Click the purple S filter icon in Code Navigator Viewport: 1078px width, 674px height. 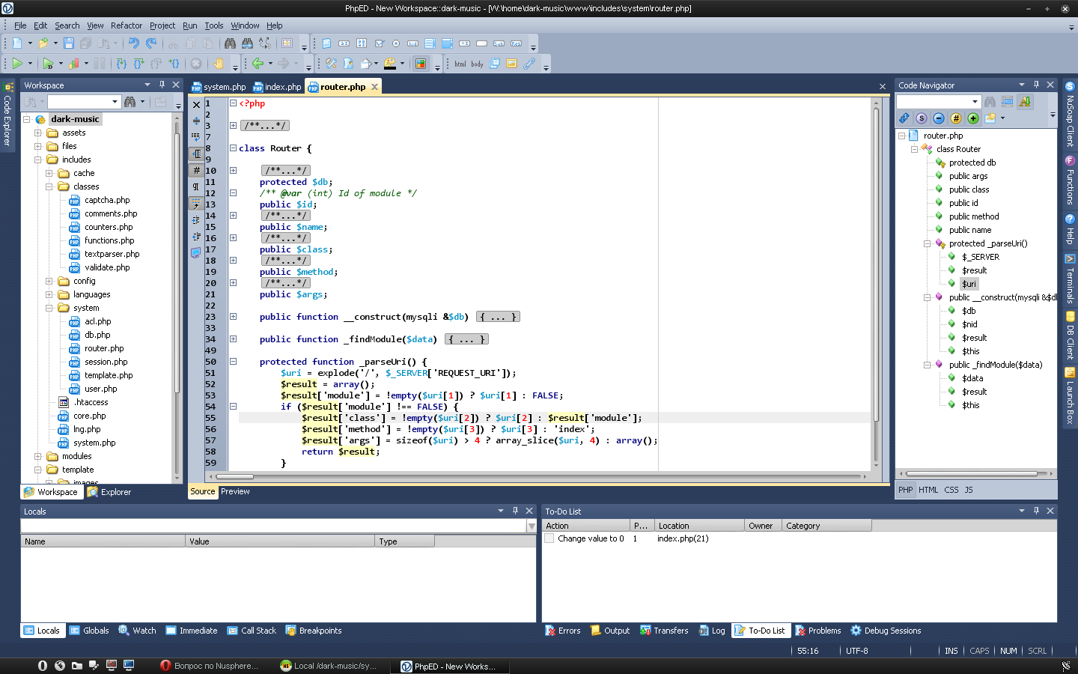[x=922, y=118]
